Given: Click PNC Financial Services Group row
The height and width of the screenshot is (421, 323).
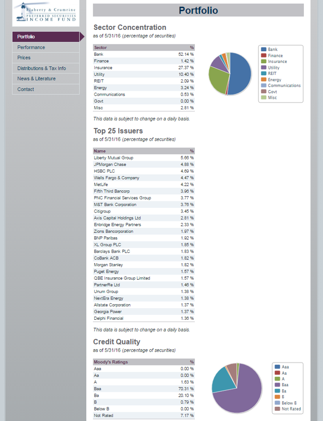Looking at the screenshot, I should pos(144,198).
